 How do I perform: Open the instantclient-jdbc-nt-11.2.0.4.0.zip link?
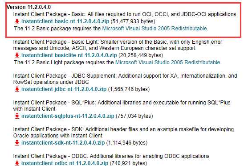click(64, 89)
